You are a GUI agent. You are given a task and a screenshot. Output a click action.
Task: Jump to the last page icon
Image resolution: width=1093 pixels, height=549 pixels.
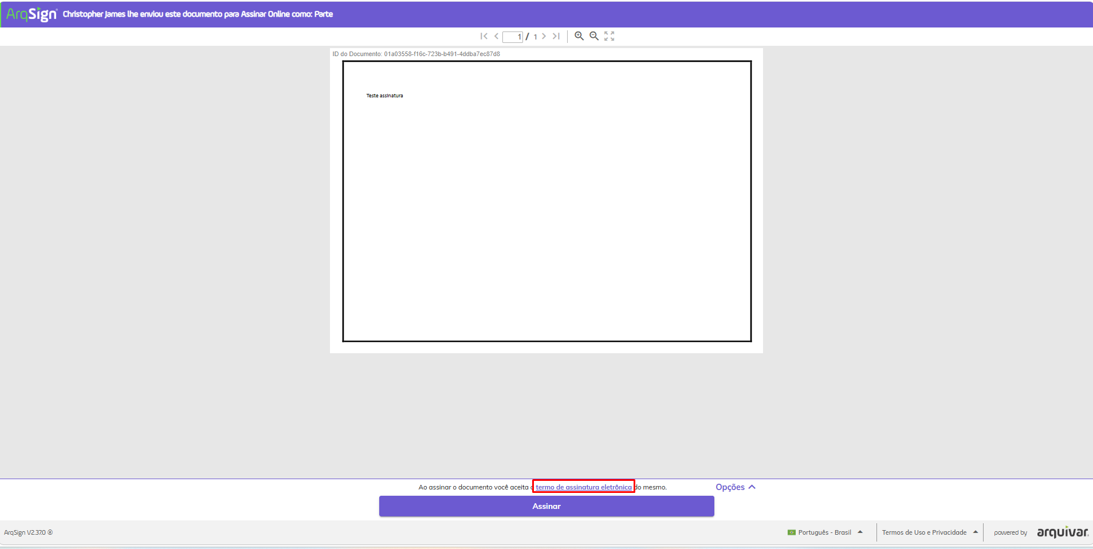point(556,36)
